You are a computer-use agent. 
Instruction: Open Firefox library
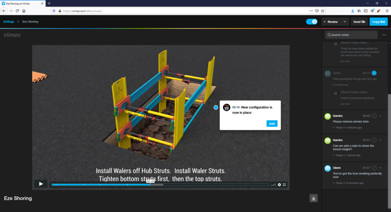[x=359, y=11]
